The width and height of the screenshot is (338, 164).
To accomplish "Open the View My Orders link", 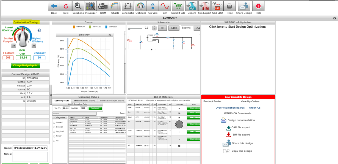I will click(x=250, y=101).
